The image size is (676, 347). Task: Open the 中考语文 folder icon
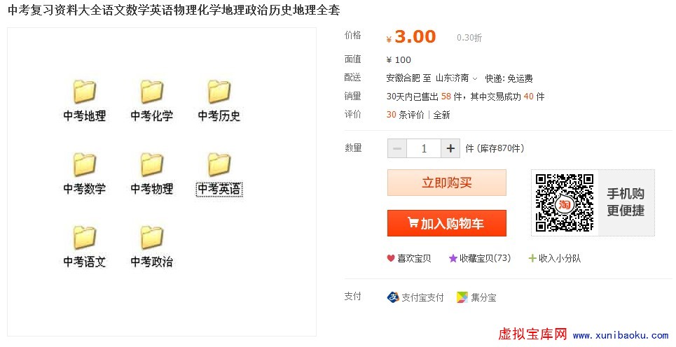(84, 238)
